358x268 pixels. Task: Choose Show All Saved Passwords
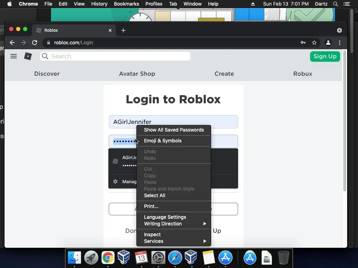tap(174, 130)
